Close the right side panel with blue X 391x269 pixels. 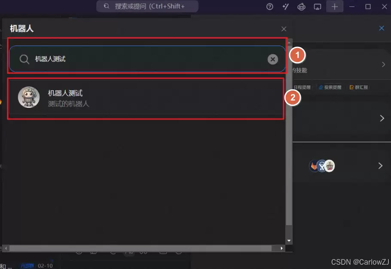(x=382, y=28)
